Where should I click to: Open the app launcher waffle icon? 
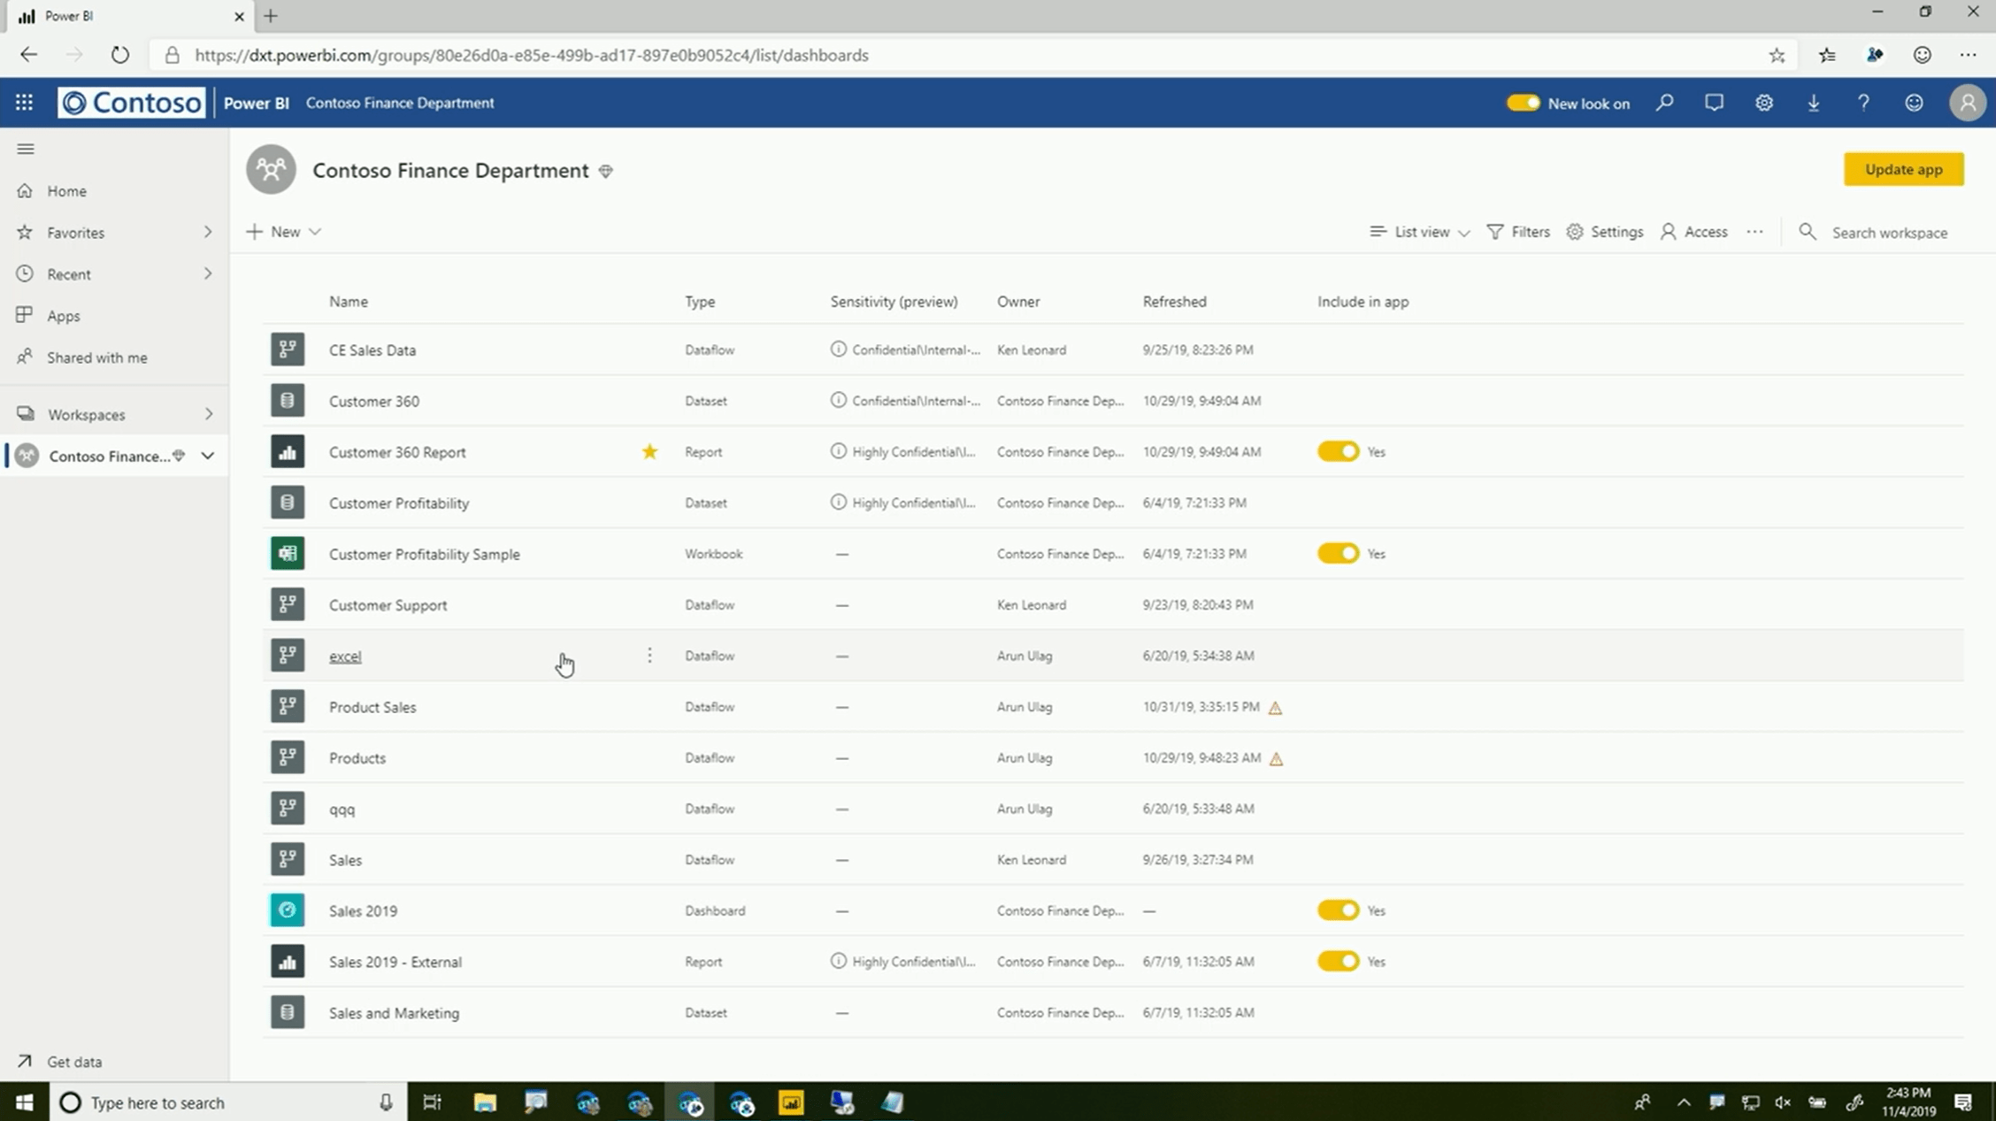[24, 103]
